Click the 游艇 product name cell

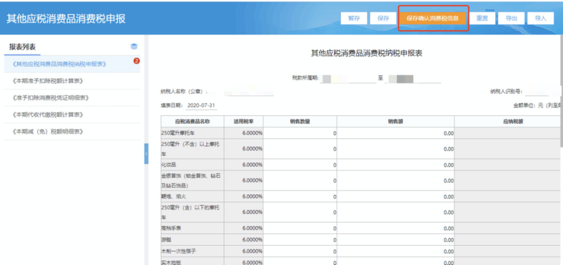pyautogui.click(x=192, y=239)
